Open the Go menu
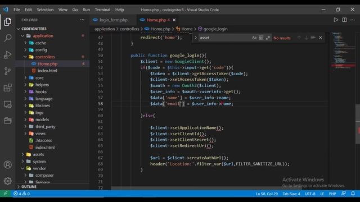This screenshot has width=360, height=202. pos(75,10)
